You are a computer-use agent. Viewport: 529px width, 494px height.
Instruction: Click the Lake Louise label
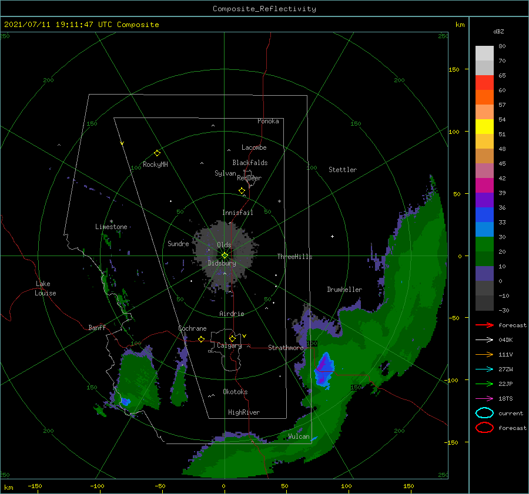(x=45, y=288)
